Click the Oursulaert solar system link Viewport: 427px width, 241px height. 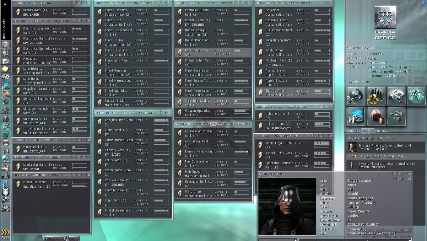(x=378, y=63)
